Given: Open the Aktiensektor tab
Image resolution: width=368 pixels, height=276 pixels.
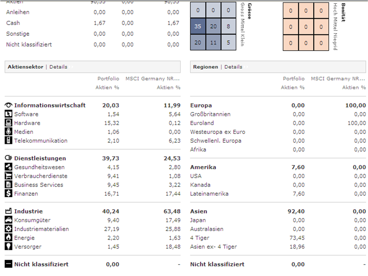Looking at the screenshot, I should point(26,67).
